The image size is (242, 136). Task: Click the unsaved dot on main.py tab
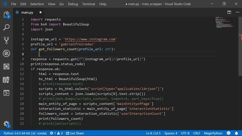[x=40, y=12]
